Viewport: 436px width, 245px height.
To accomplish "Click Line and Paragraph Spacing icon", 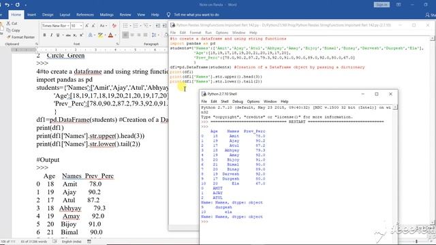I will (x=154, y=35).
